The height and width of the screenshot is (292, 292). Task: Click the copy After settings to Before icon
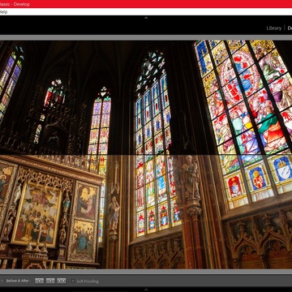(50, 281)
